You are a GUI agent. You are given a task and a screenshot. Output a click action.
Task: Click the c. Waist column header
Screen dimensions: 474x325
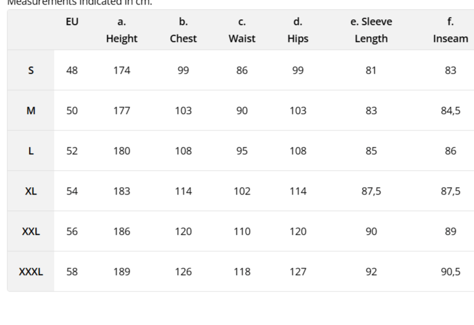(242, 30)
